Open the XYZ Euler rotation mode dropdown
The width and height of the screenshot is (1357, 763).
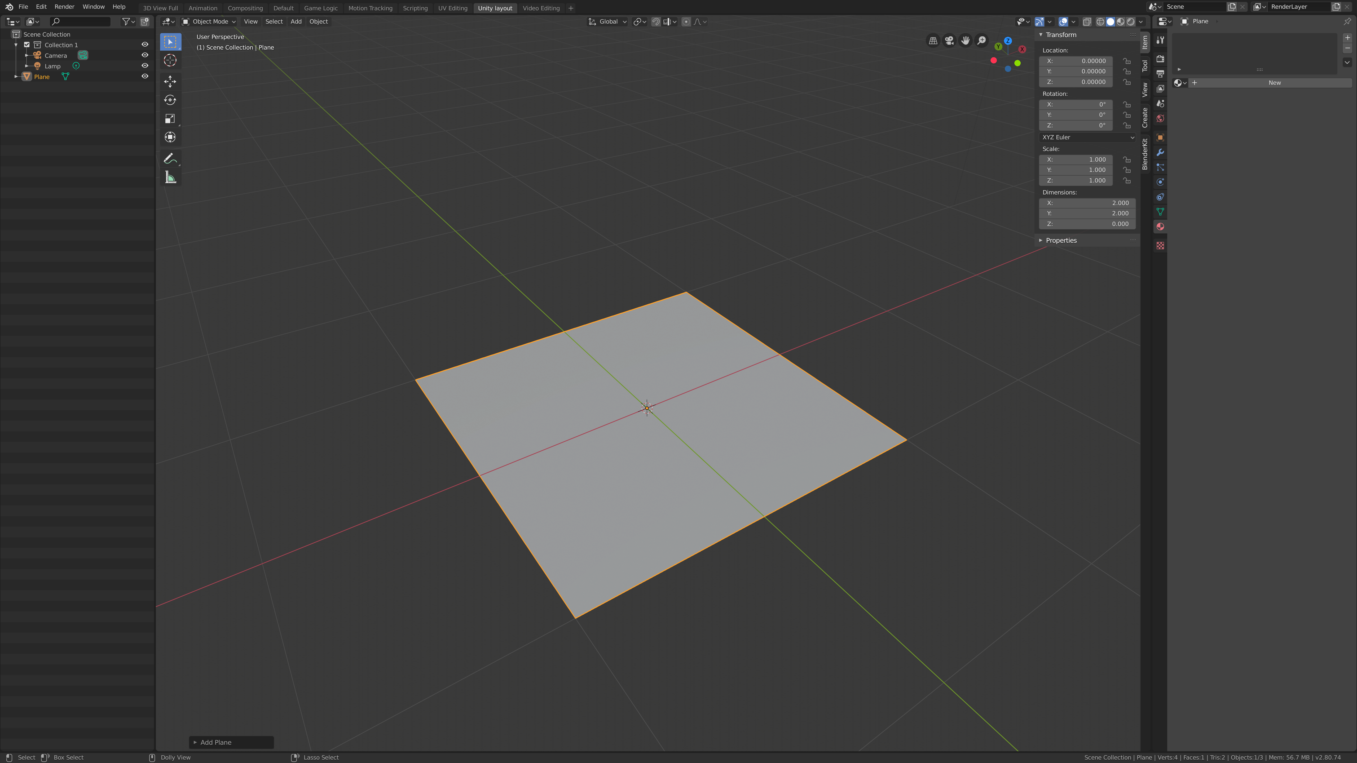click(1087, 137)
